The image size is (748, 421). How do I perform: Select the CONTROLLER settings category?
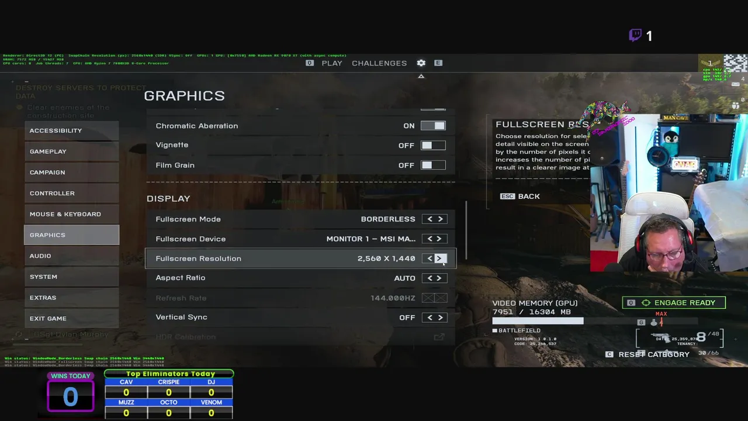pyautogui.click(x=71, y=193)
